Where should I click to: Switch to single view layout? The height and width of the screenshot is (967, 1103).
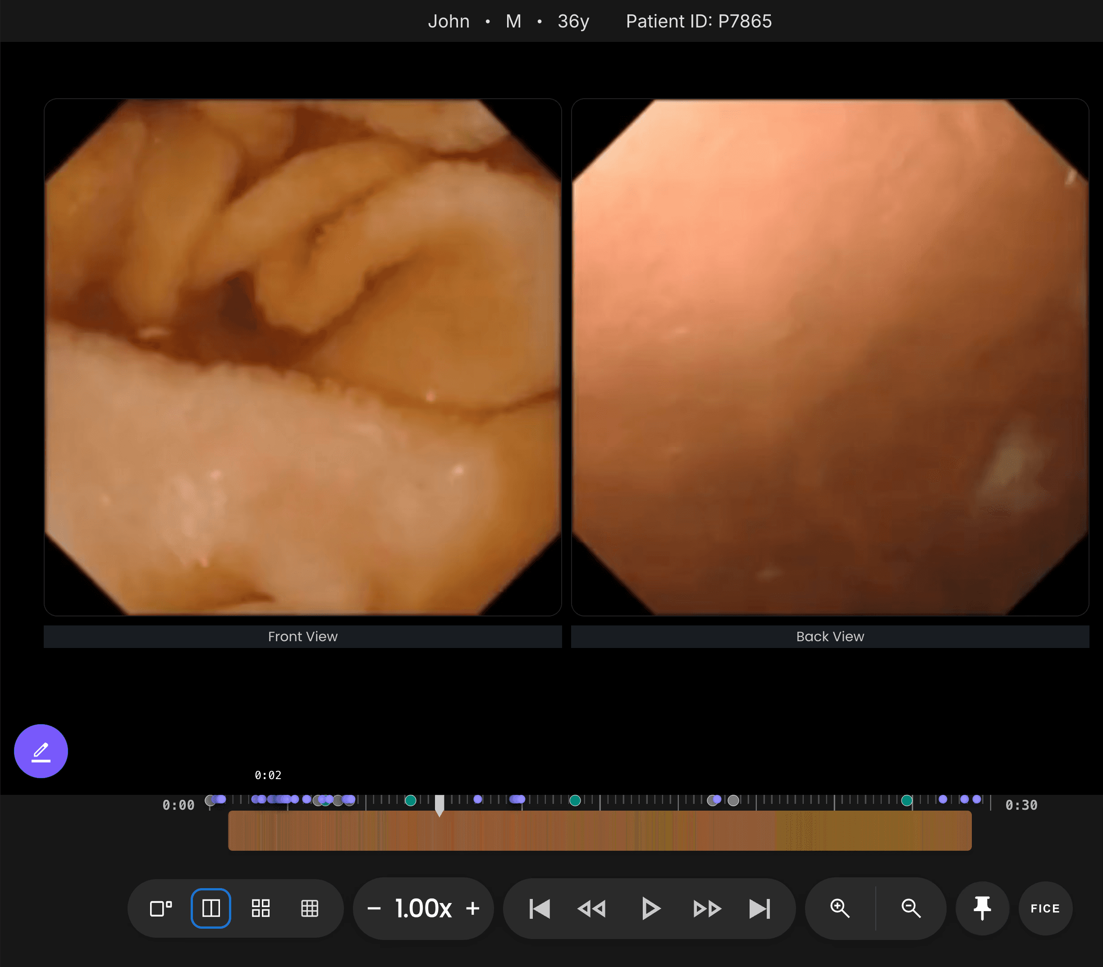coord(161,908)
